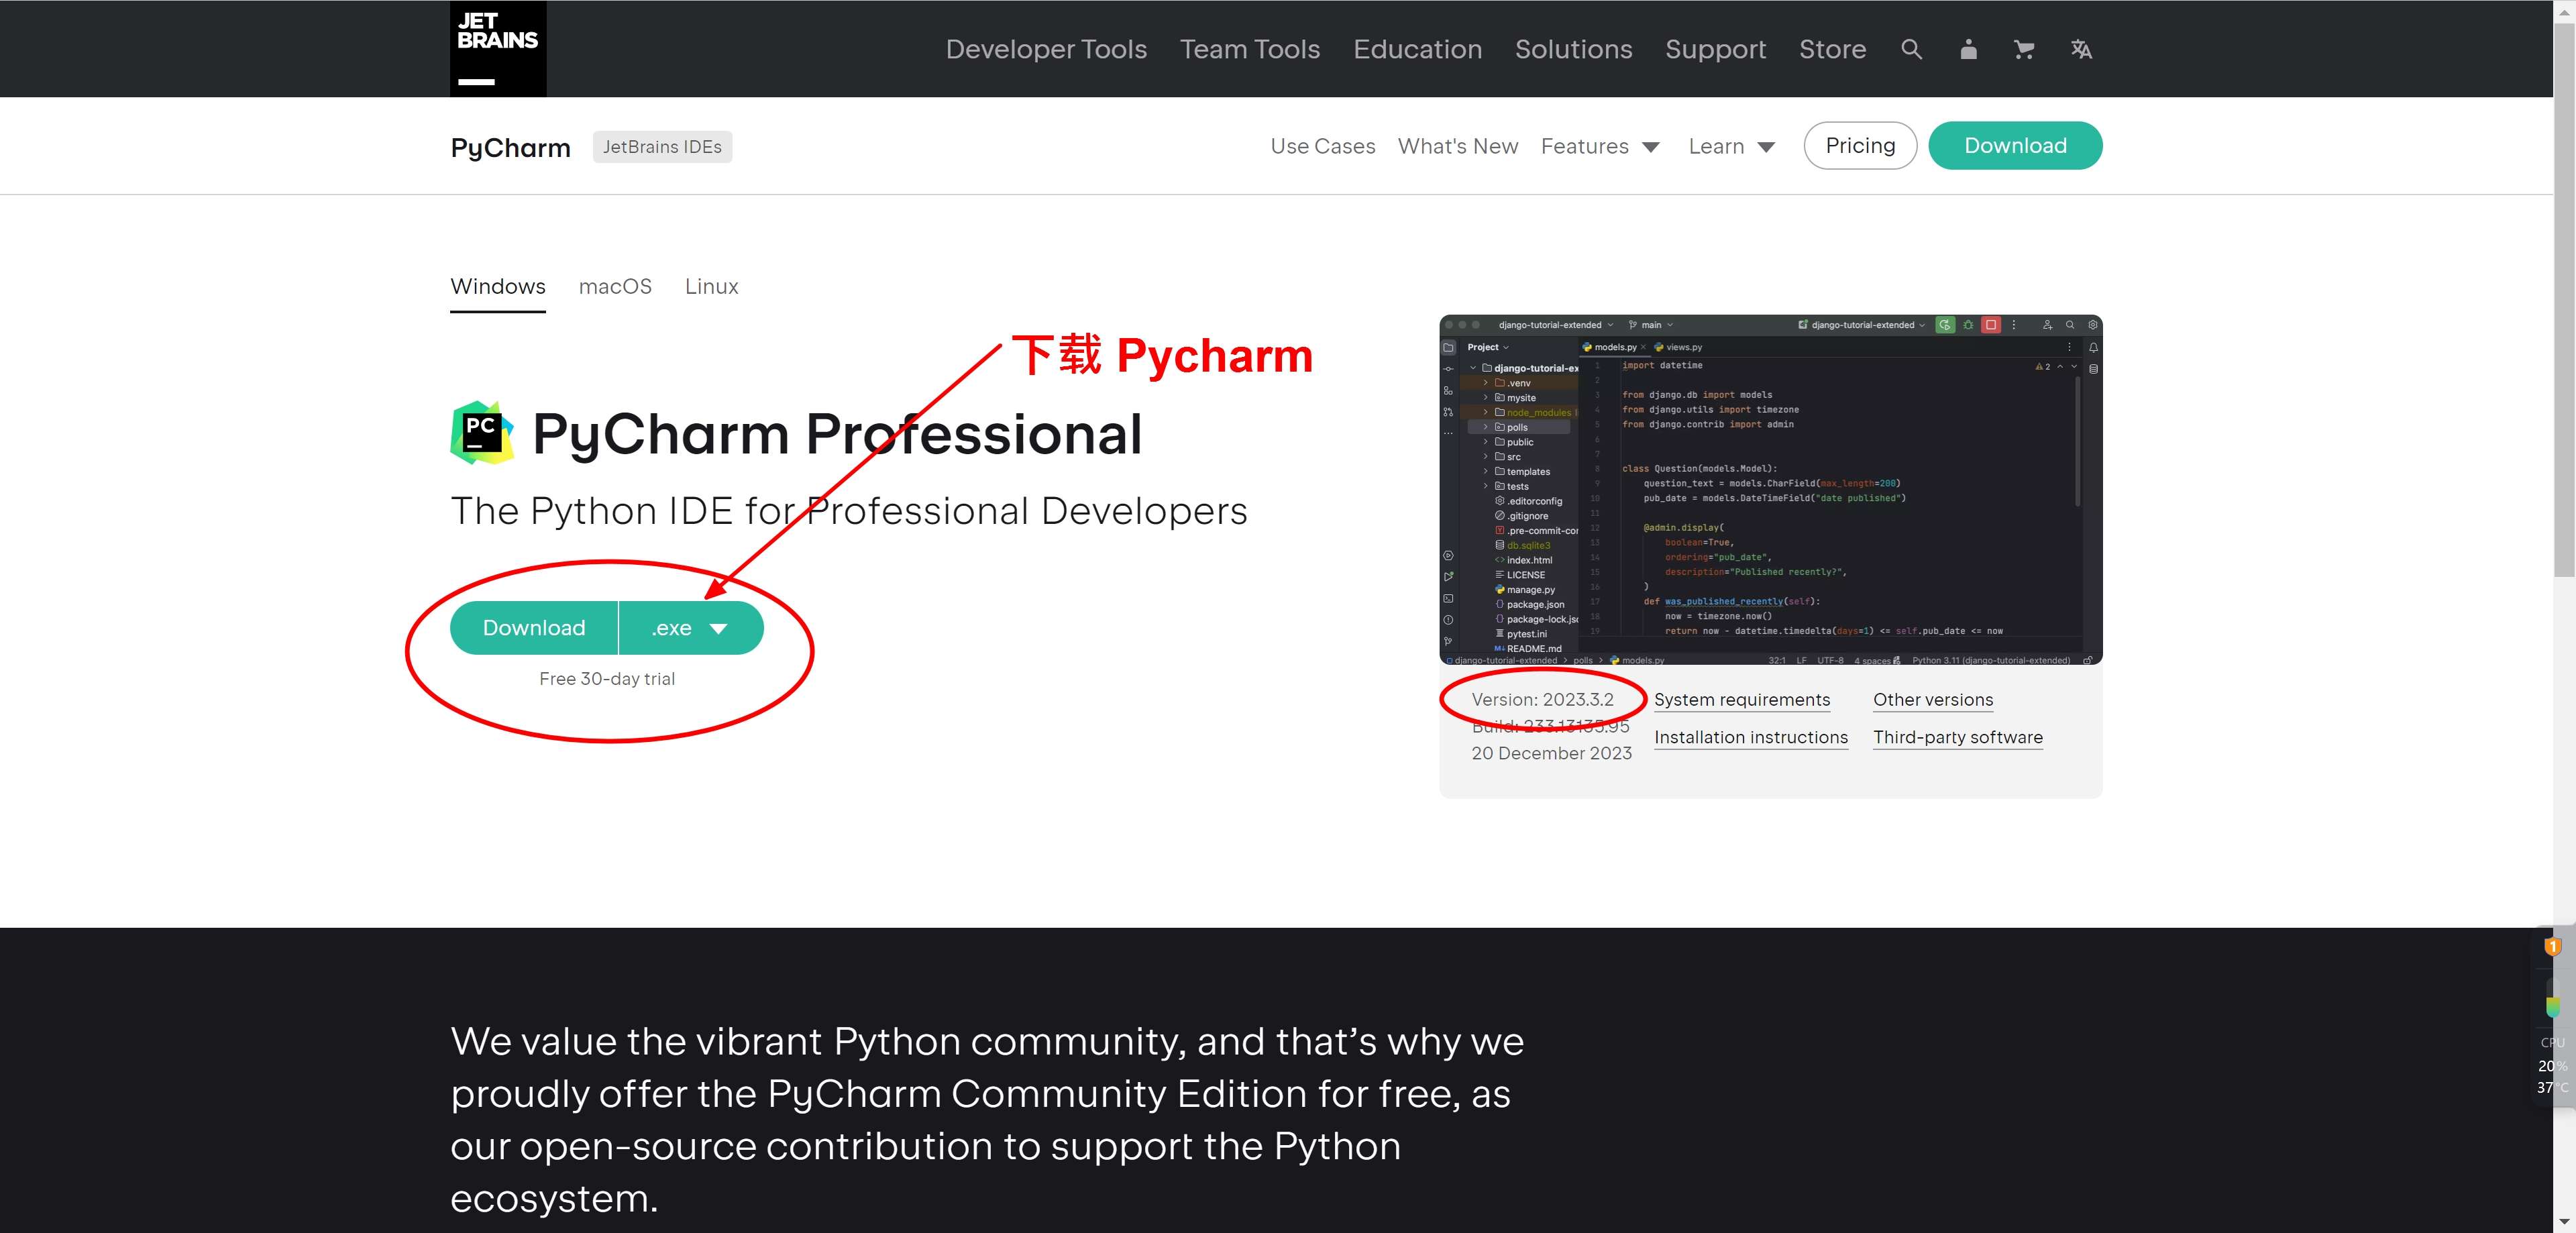Click the PyCharm IDE screenshot image
Screen dimensions: 2576x1233
click(1770, 490)
